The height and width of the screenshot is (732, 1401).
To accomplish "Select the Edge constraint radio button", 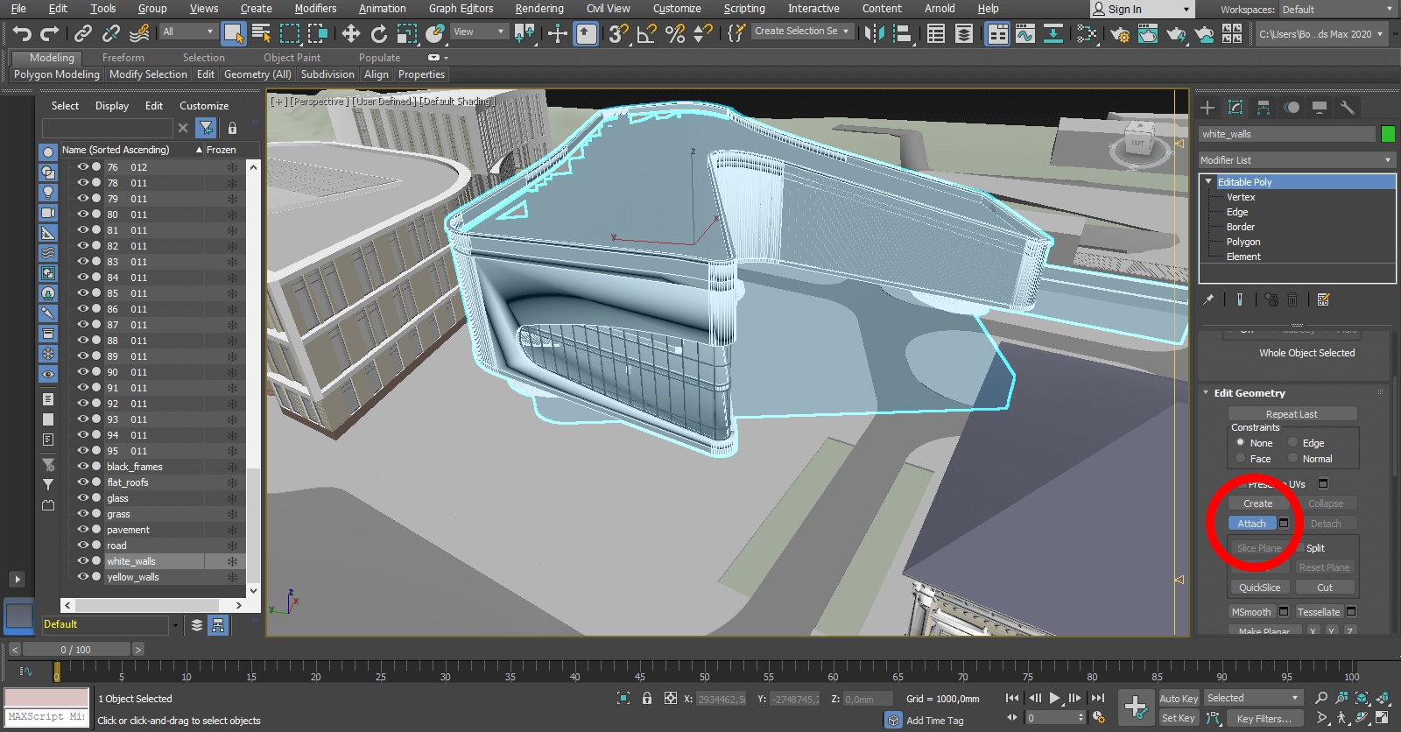I will 1292,443.
